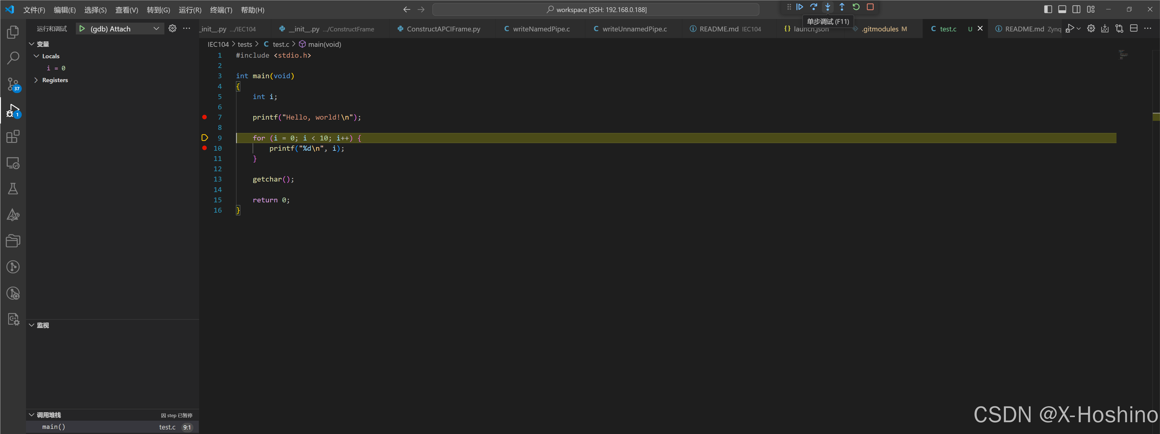This screenshot has height=434, width=1160.
Task: Click the breakpoint on line 7
Action: 204,117
